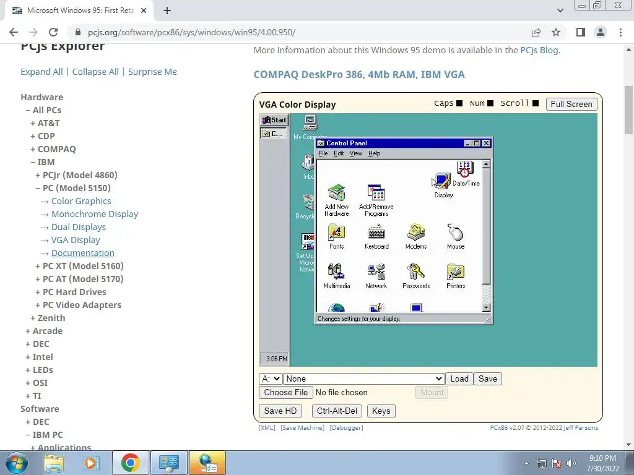
Task: Open the None diskette dropdown
Action: [x=364, y=379]
